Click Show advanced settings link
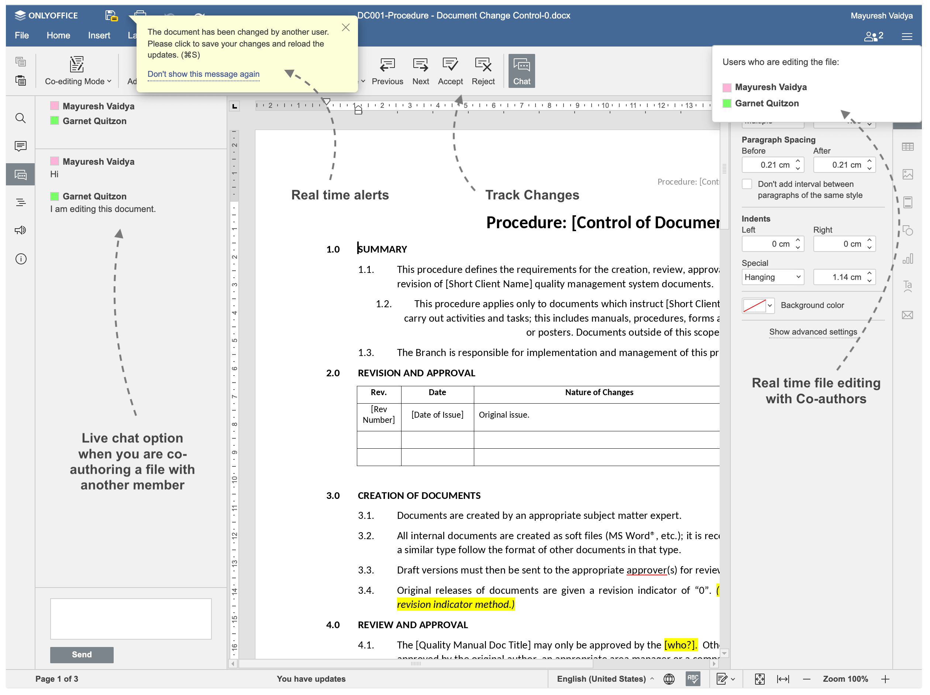 click(813, 332)
